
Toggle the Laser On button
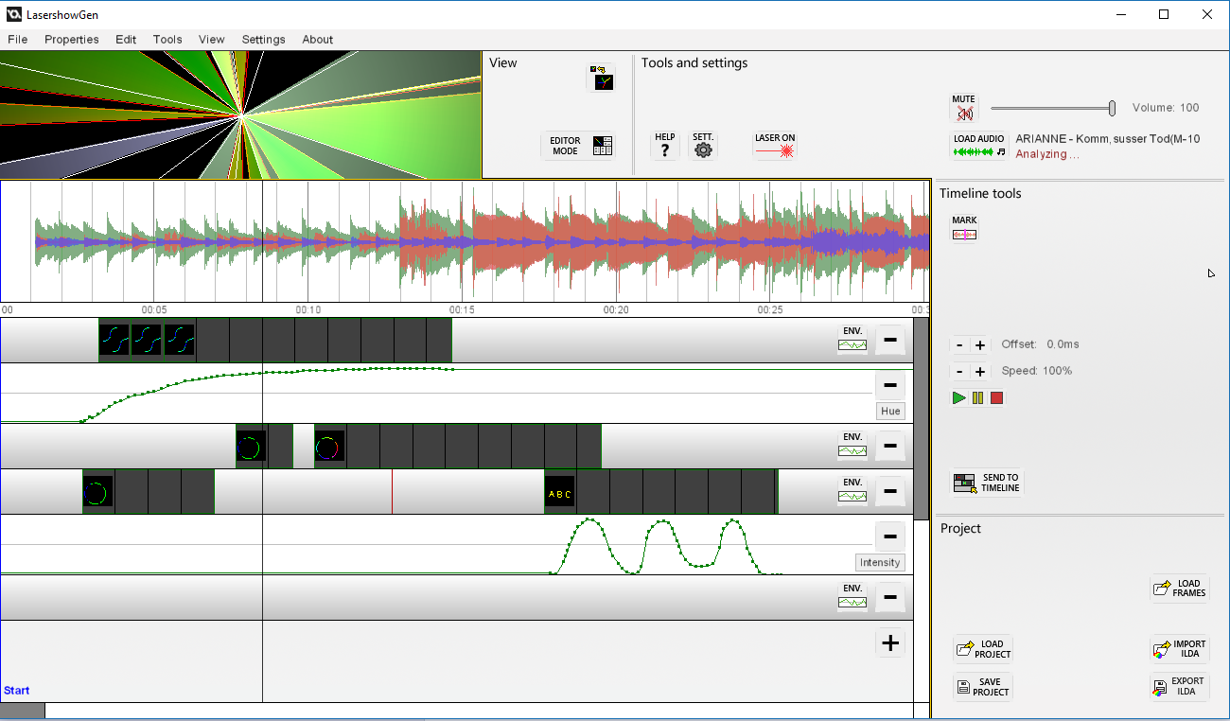(x=775, y=145)
